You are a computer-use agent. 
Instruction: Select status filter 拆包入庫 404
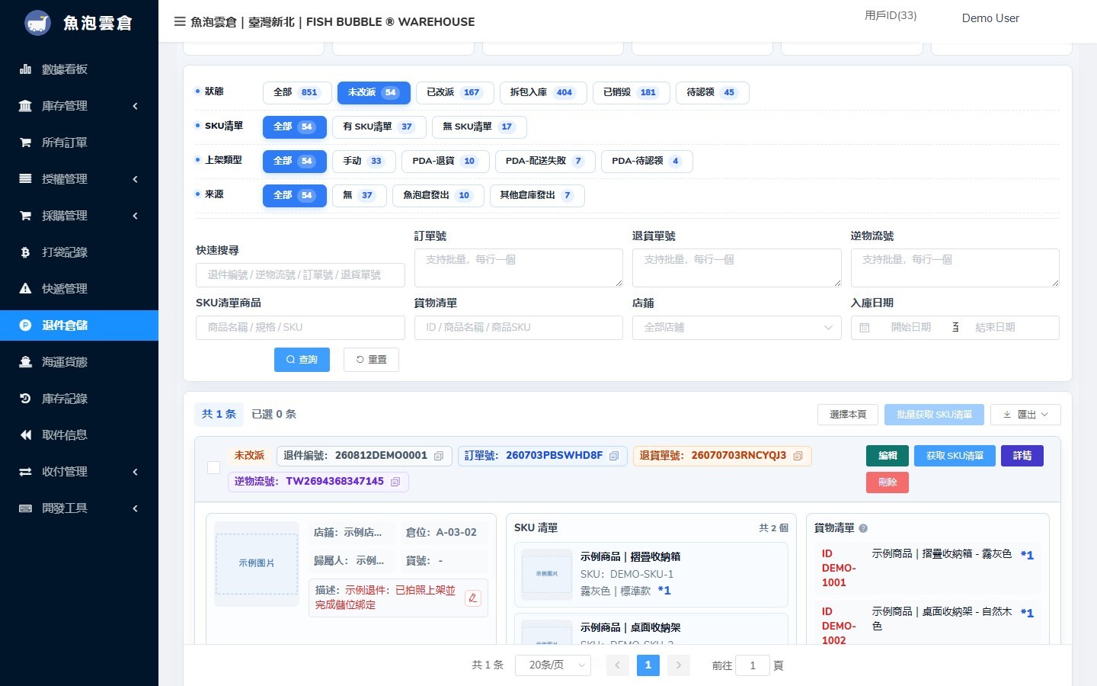coord(543,92)
